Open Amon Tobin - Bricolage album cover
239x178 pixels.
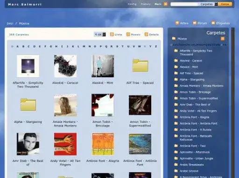coord(103,105)
